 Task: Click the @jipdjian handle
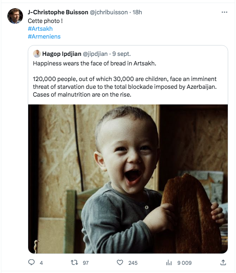pyautogui.click(x=95, y=54)
